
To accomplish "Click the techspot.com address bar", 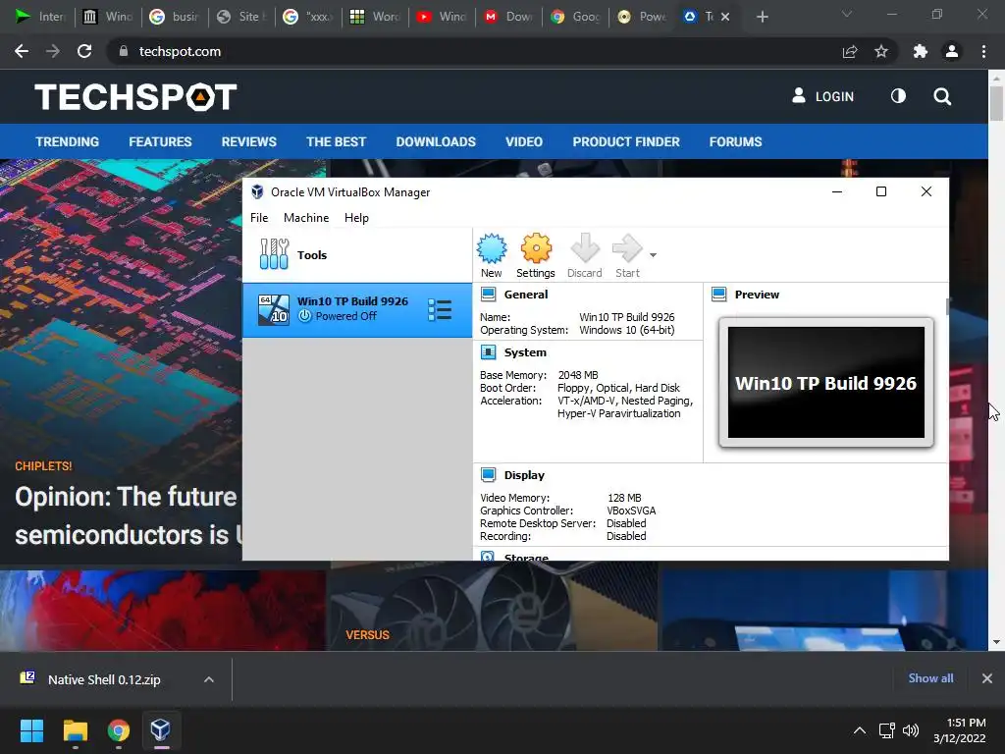I will [474, 51].
